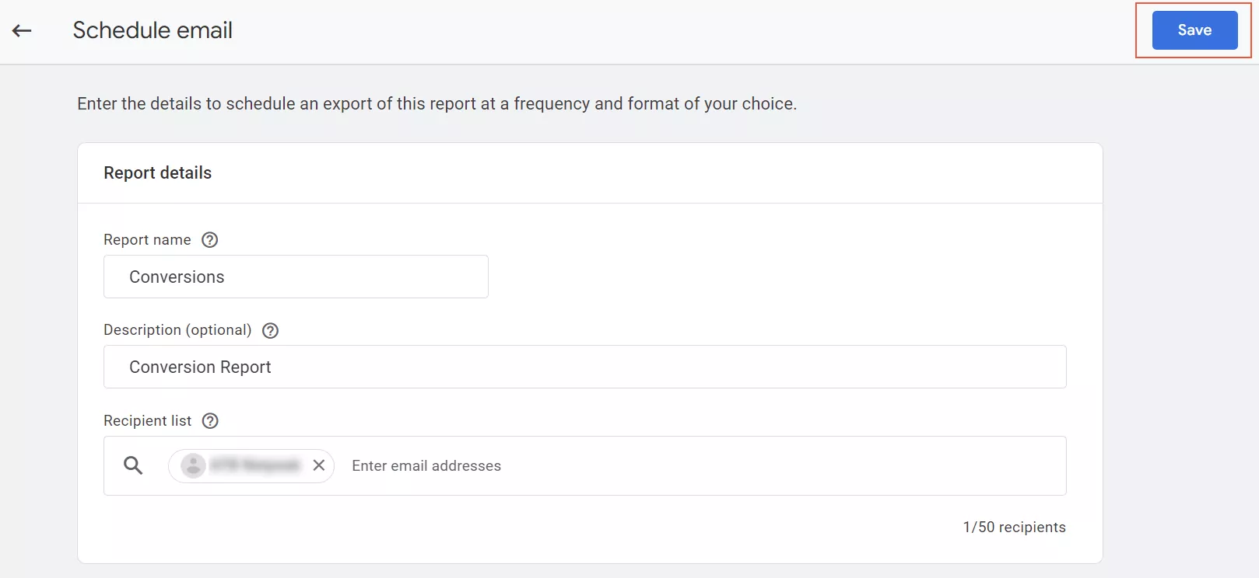Click the export instructions text
Image resolution: width=1259 pixels, height=578 pixels.
pos(437,104)
